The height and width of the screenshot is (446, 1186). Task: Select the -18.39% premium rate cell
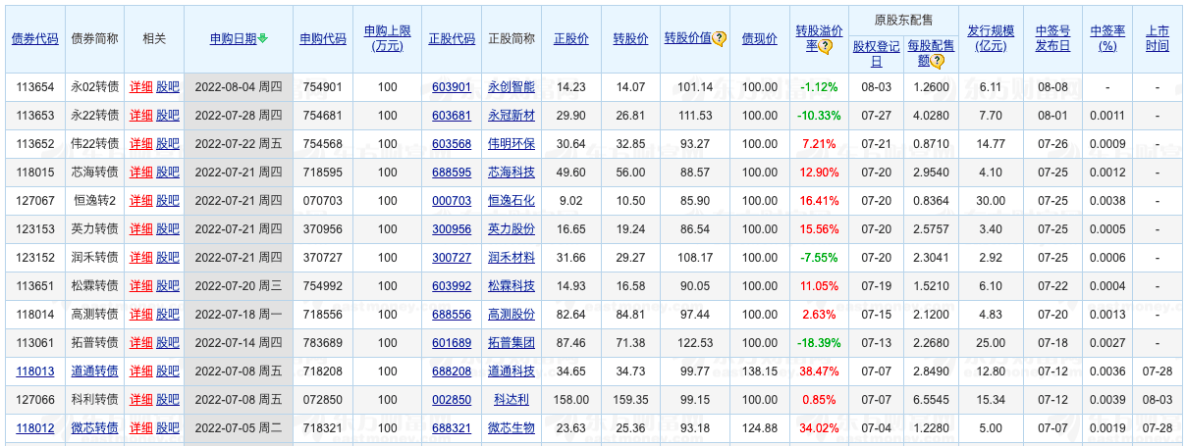click(819, 343)
